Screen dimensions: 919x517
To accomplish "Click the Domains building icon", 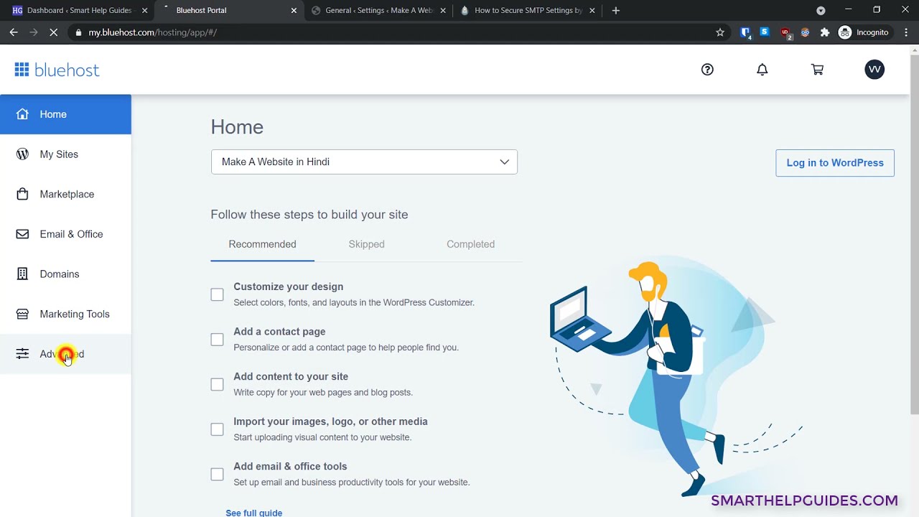I will pos(22,274).
